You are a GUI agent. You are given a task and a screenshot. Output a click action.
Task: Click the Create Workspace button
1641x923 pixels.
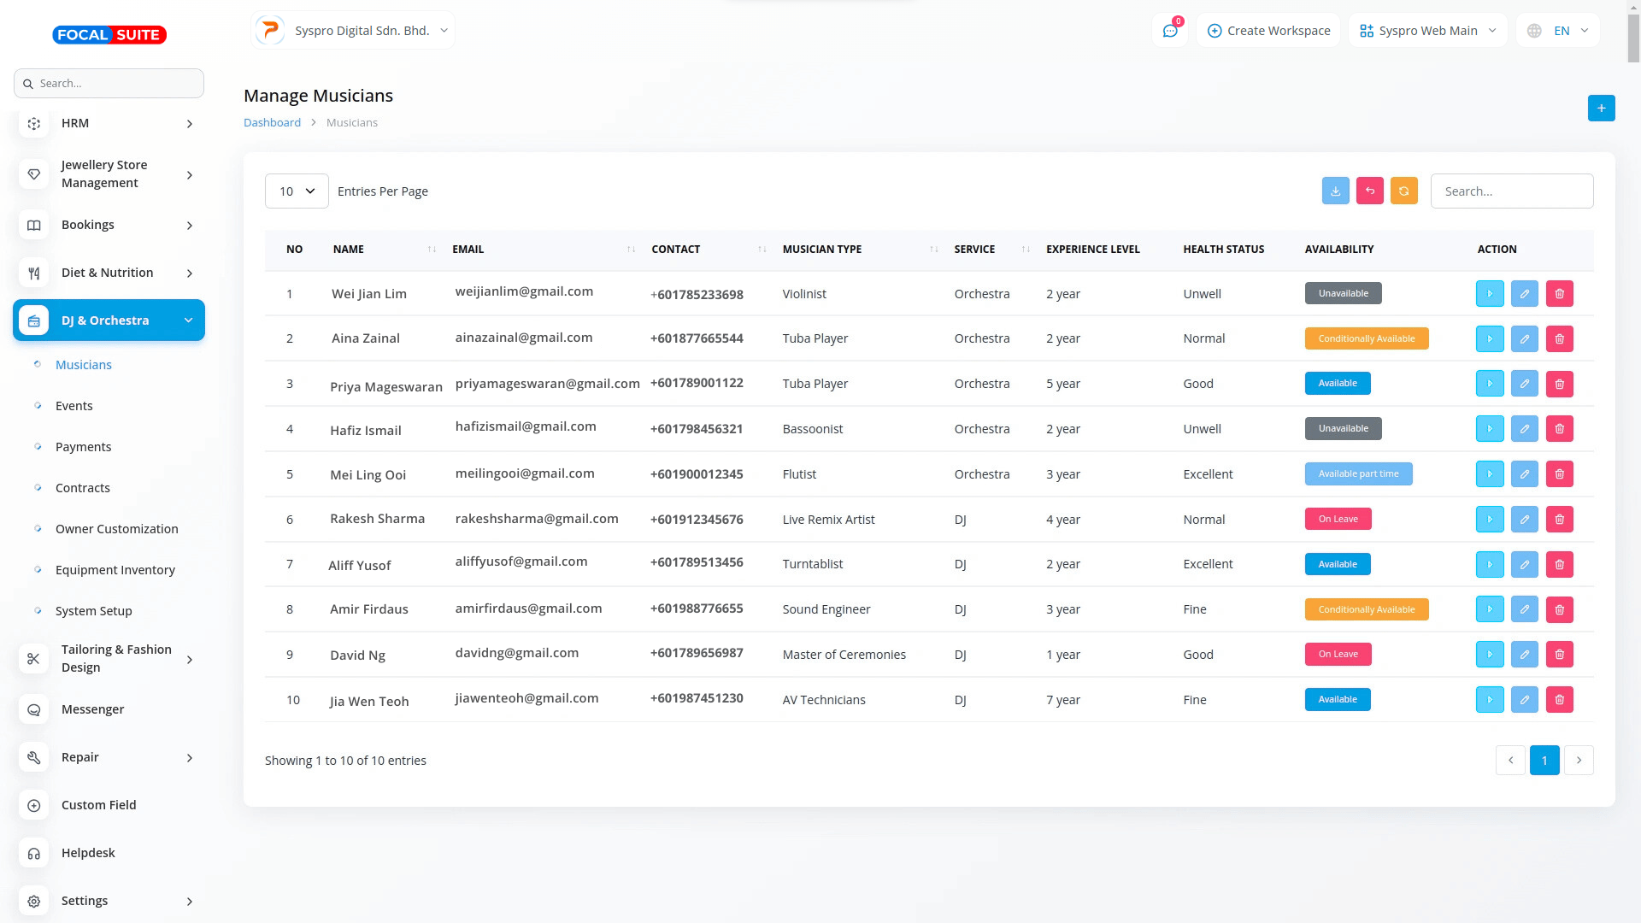pos(1268,31)
